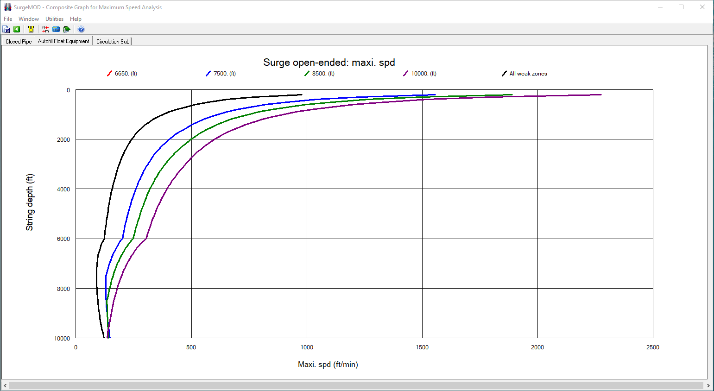Open the File menu

pyautogui.click(x=8, y=19)
